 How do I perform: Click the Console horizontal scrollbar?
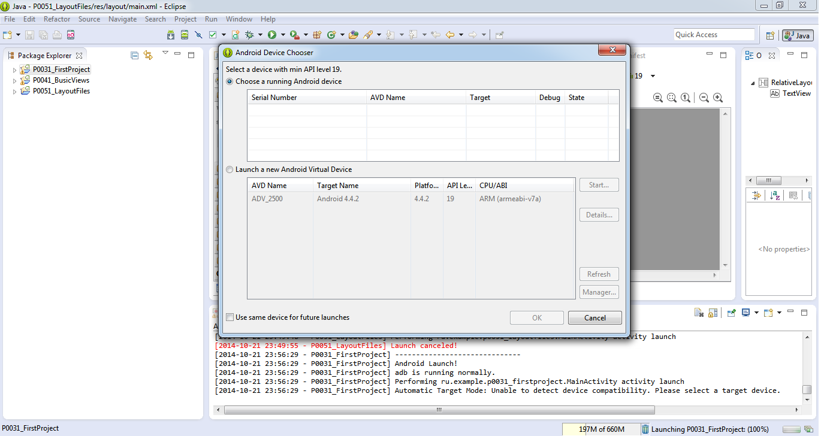[x=439, y=410]
